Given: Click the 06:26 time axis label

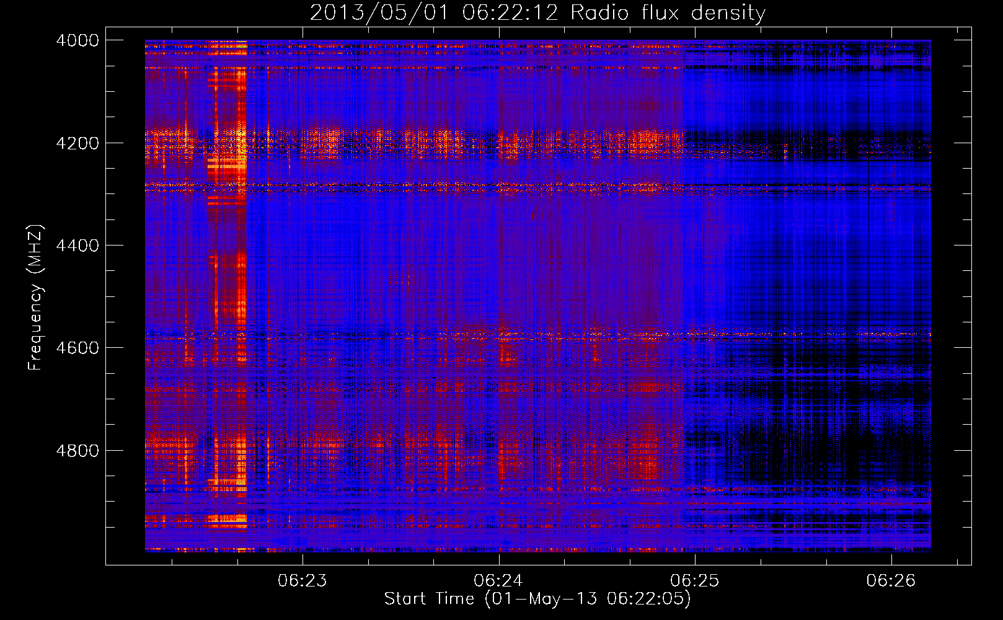Looking at the screenshot, I should point(891,581).
